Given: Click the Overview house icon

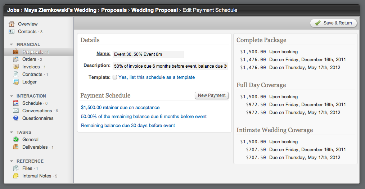Looking at the screenshot, I should tap(12, 24).
